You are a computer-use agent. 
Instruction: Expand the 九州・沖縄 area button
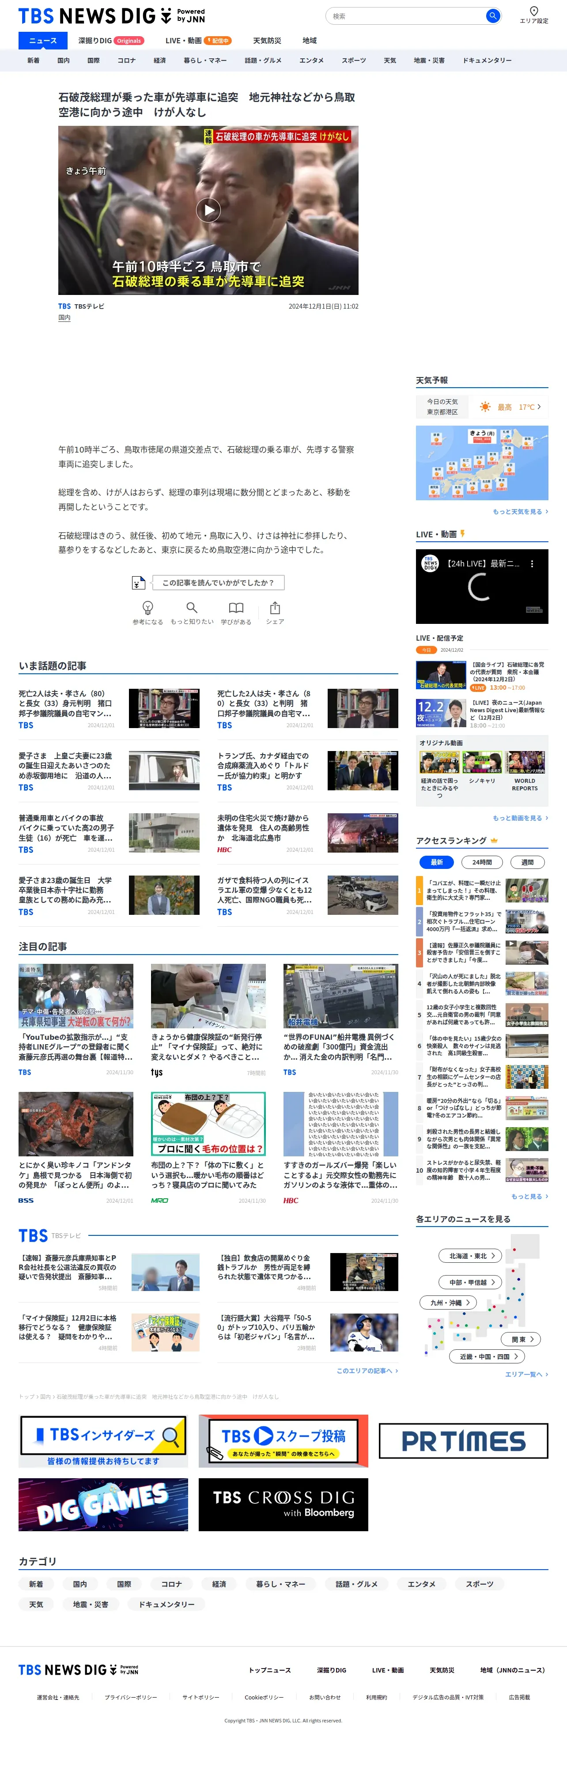pos(447,1302)
